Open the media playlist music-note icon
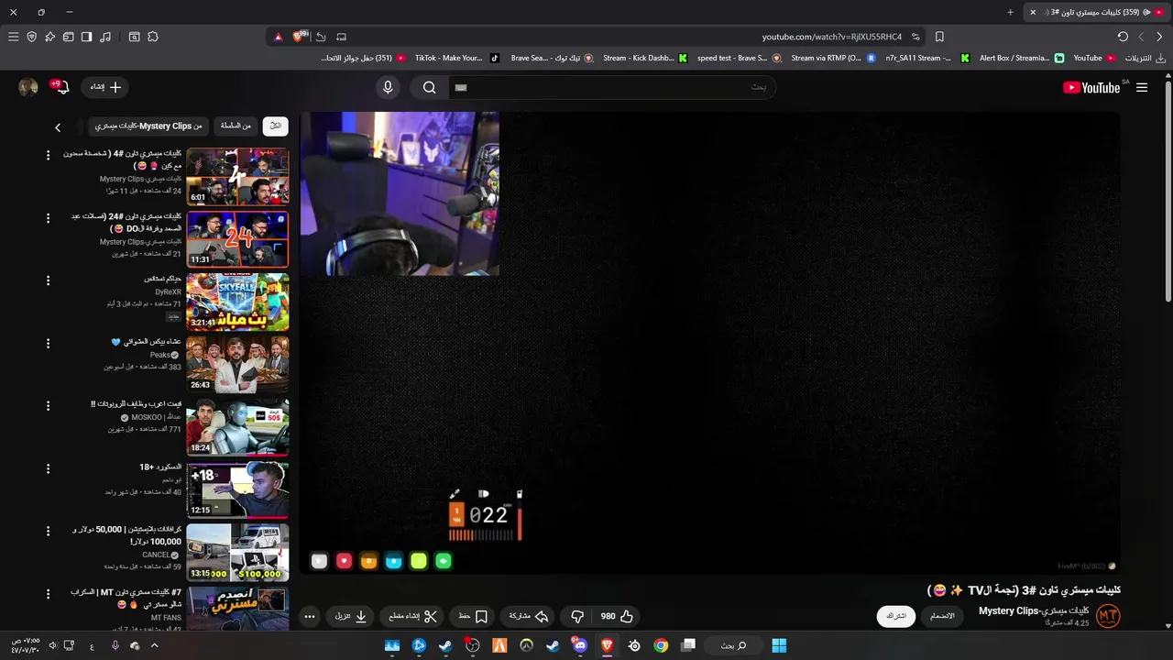 (x=105, y=37)
